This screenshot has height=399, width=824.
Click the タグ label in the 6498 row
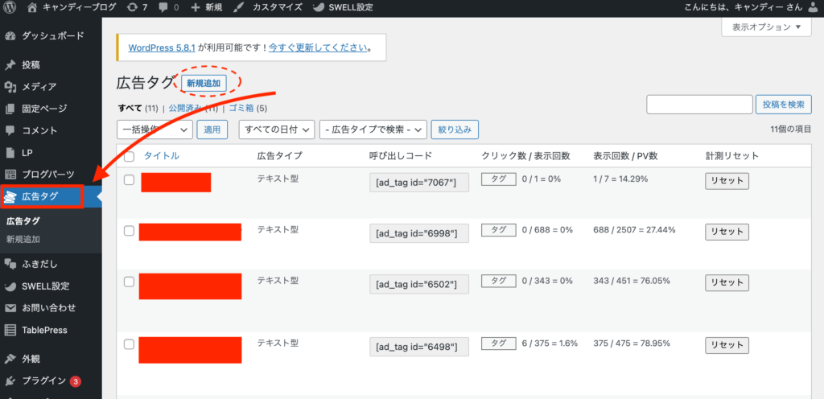[499, 343]
